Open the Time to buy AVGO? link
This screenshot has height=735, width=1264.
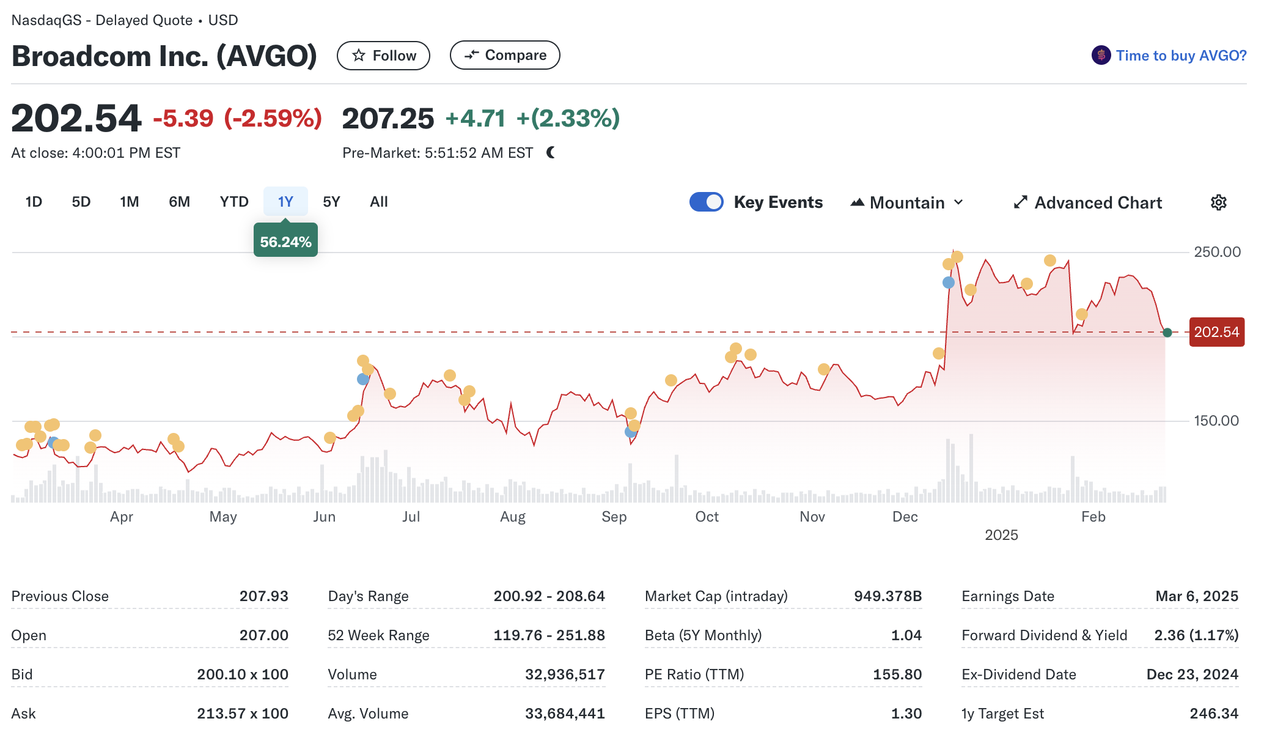(1180, 56)
